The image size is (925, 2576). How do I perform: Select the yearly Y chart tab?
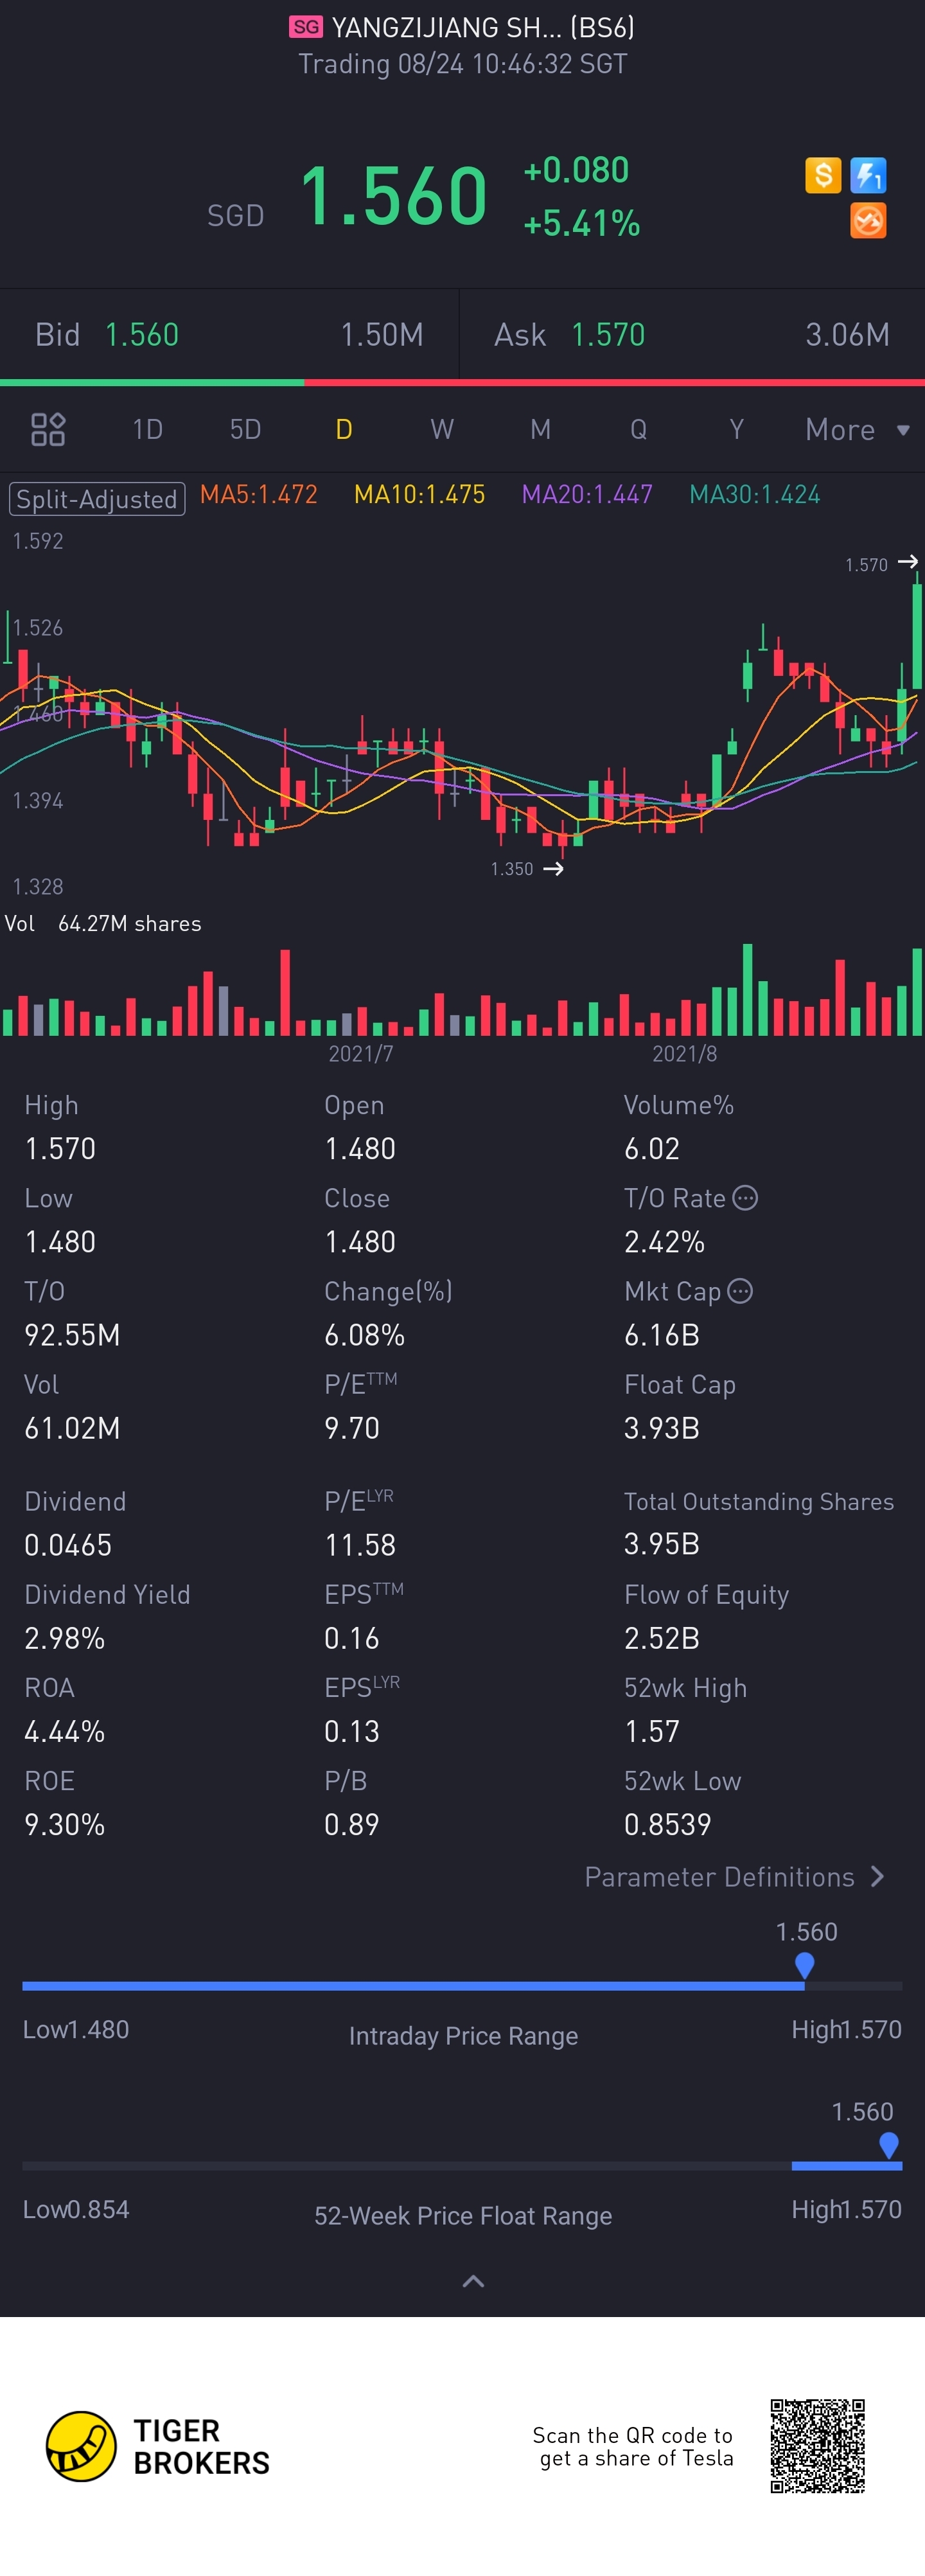736,429
